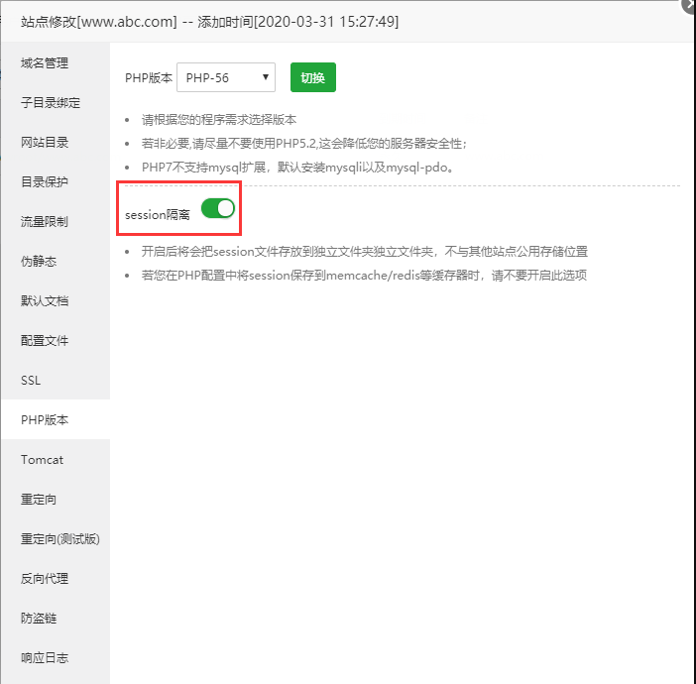Viewport: 696px width, 684px height.
Task: Switch to the 反向代理 tab
Action: (x=56, y=578)
